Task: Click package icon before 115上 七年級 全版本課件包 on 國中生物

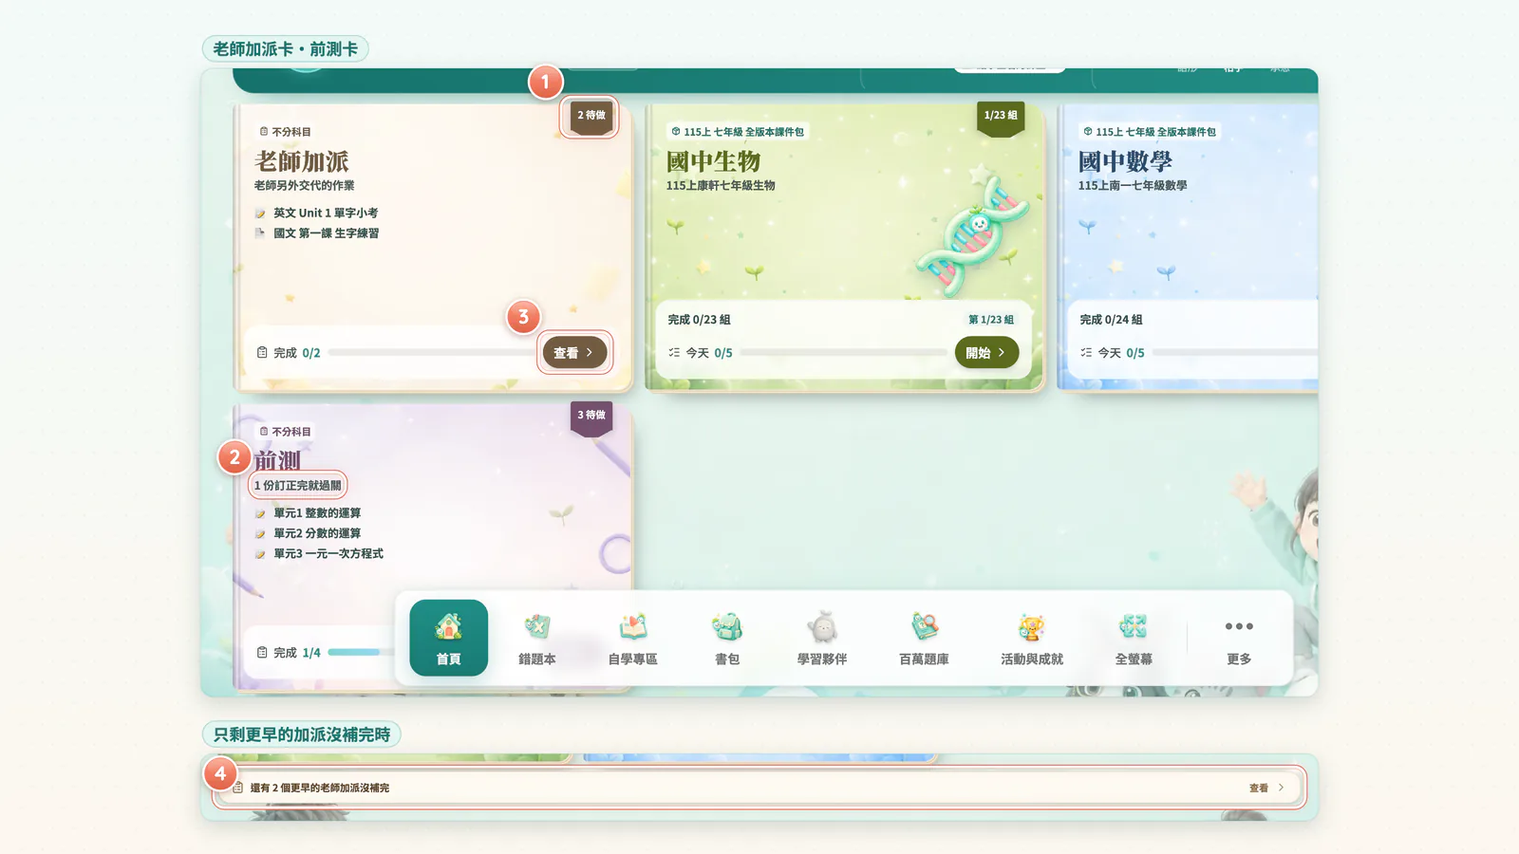Action: pyautogui.click(x=676, y=132)
